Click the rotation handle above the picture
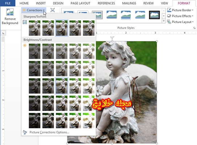This screenshot has height=145, width=197. (112, 37)
